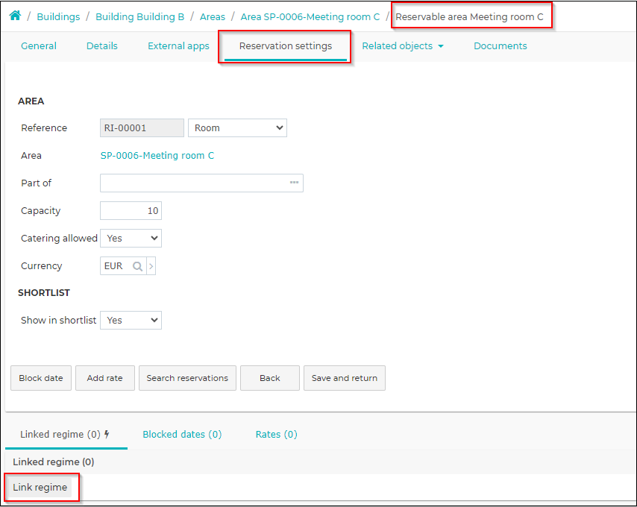Viewport: 637px width, 507px height.
Task: Click the Part of input field
Action: [201, 183]
